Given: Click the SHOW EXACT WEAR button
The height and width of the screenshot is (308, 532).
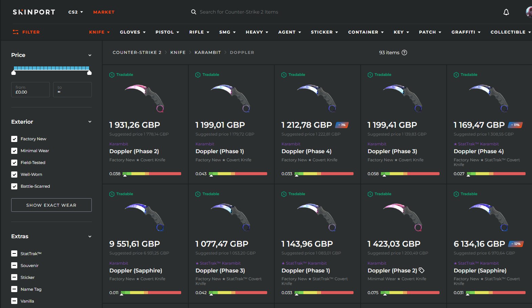Looking at the screenshot, I should [x=51, y=205].
